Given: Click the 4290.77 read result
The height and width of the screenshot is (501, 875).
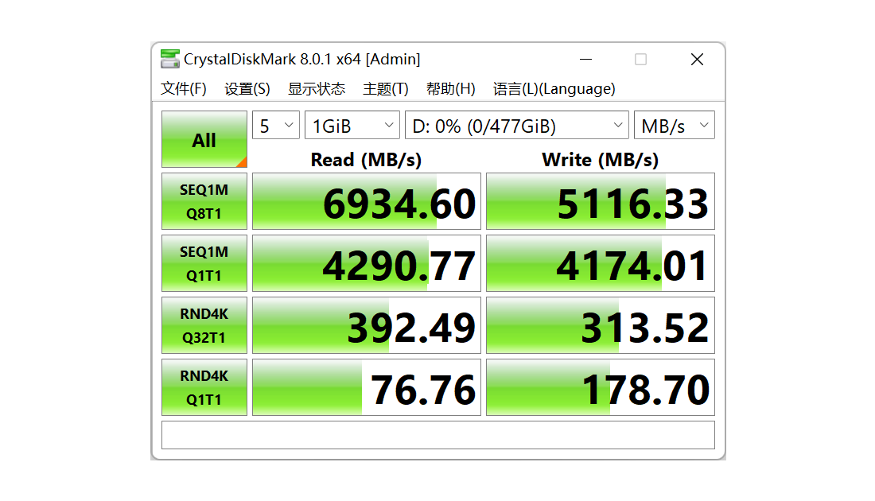Looking at the screenshot, I should pos(367,263).
